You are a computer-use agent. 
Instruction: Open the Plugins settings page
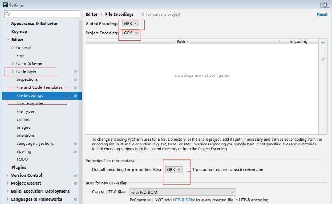pos(19,167)
